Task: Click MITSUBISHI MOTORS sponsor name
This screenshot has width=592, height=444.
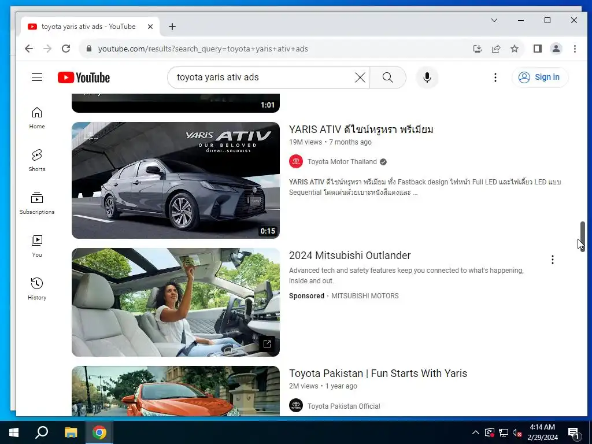Action: [365, 295]
